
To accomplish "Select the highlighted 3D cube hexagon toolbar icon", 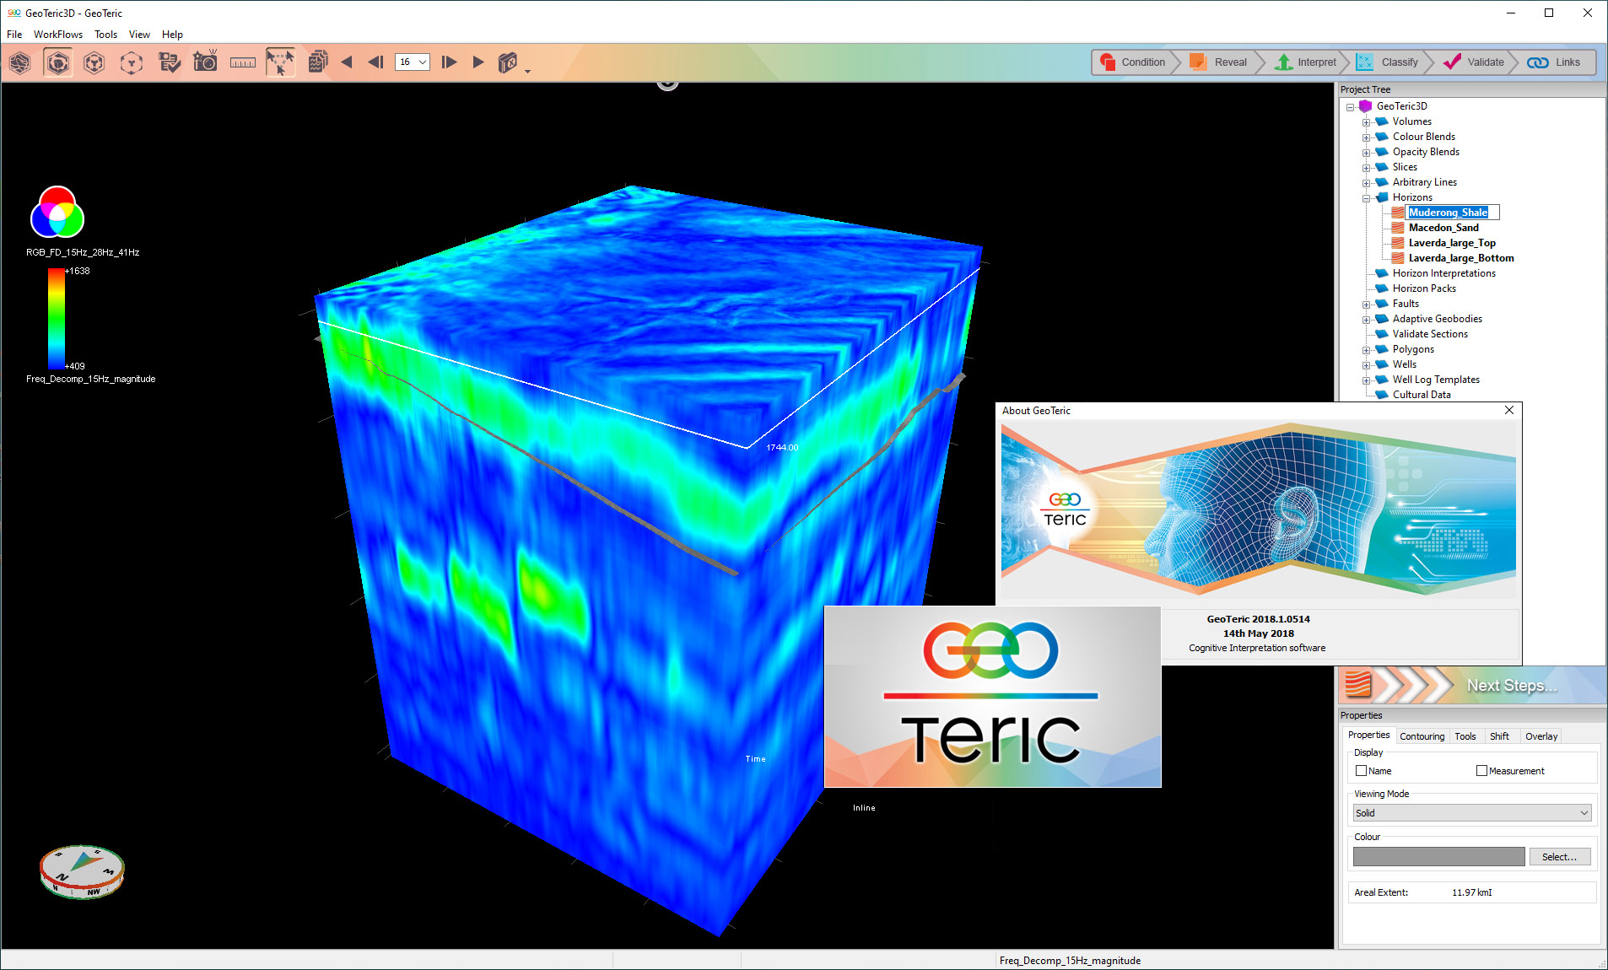I will [57, 62].
